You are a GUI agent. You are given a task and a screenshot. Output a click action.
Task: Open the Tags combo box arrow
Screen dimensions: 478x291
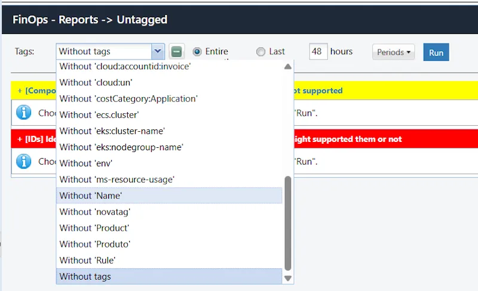[158, 52]
